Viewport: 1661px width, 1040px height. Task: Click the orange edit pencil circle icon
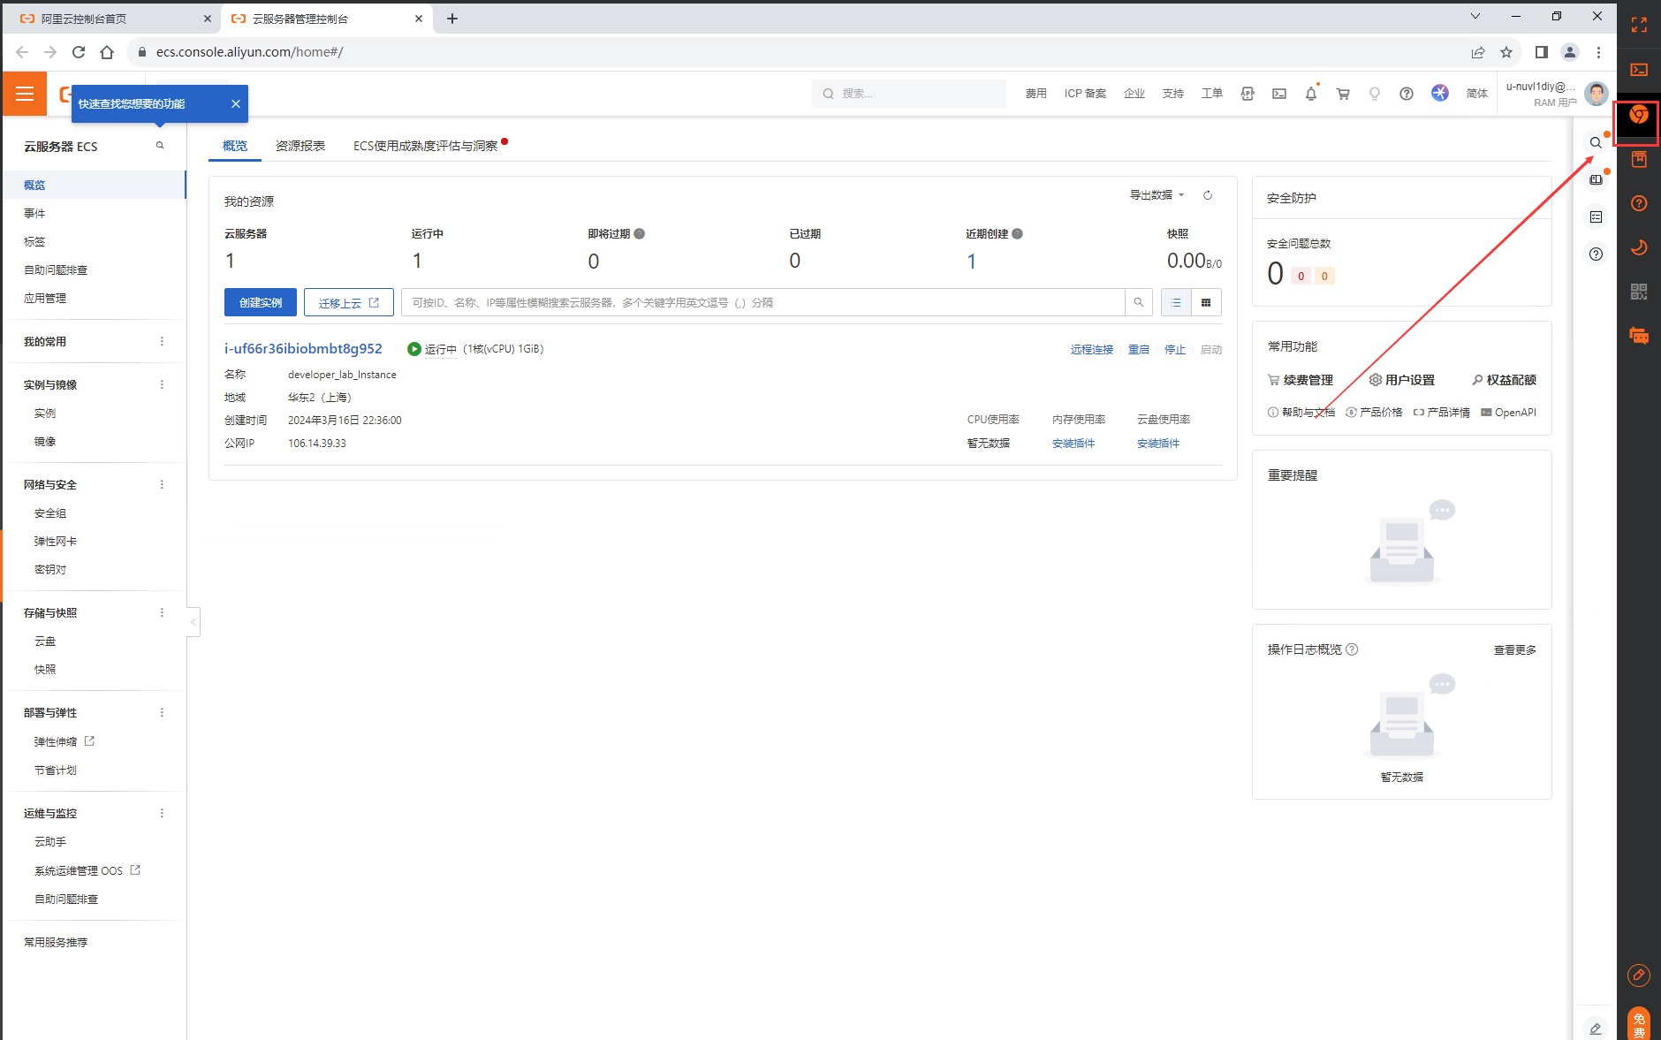point(1639,975)
